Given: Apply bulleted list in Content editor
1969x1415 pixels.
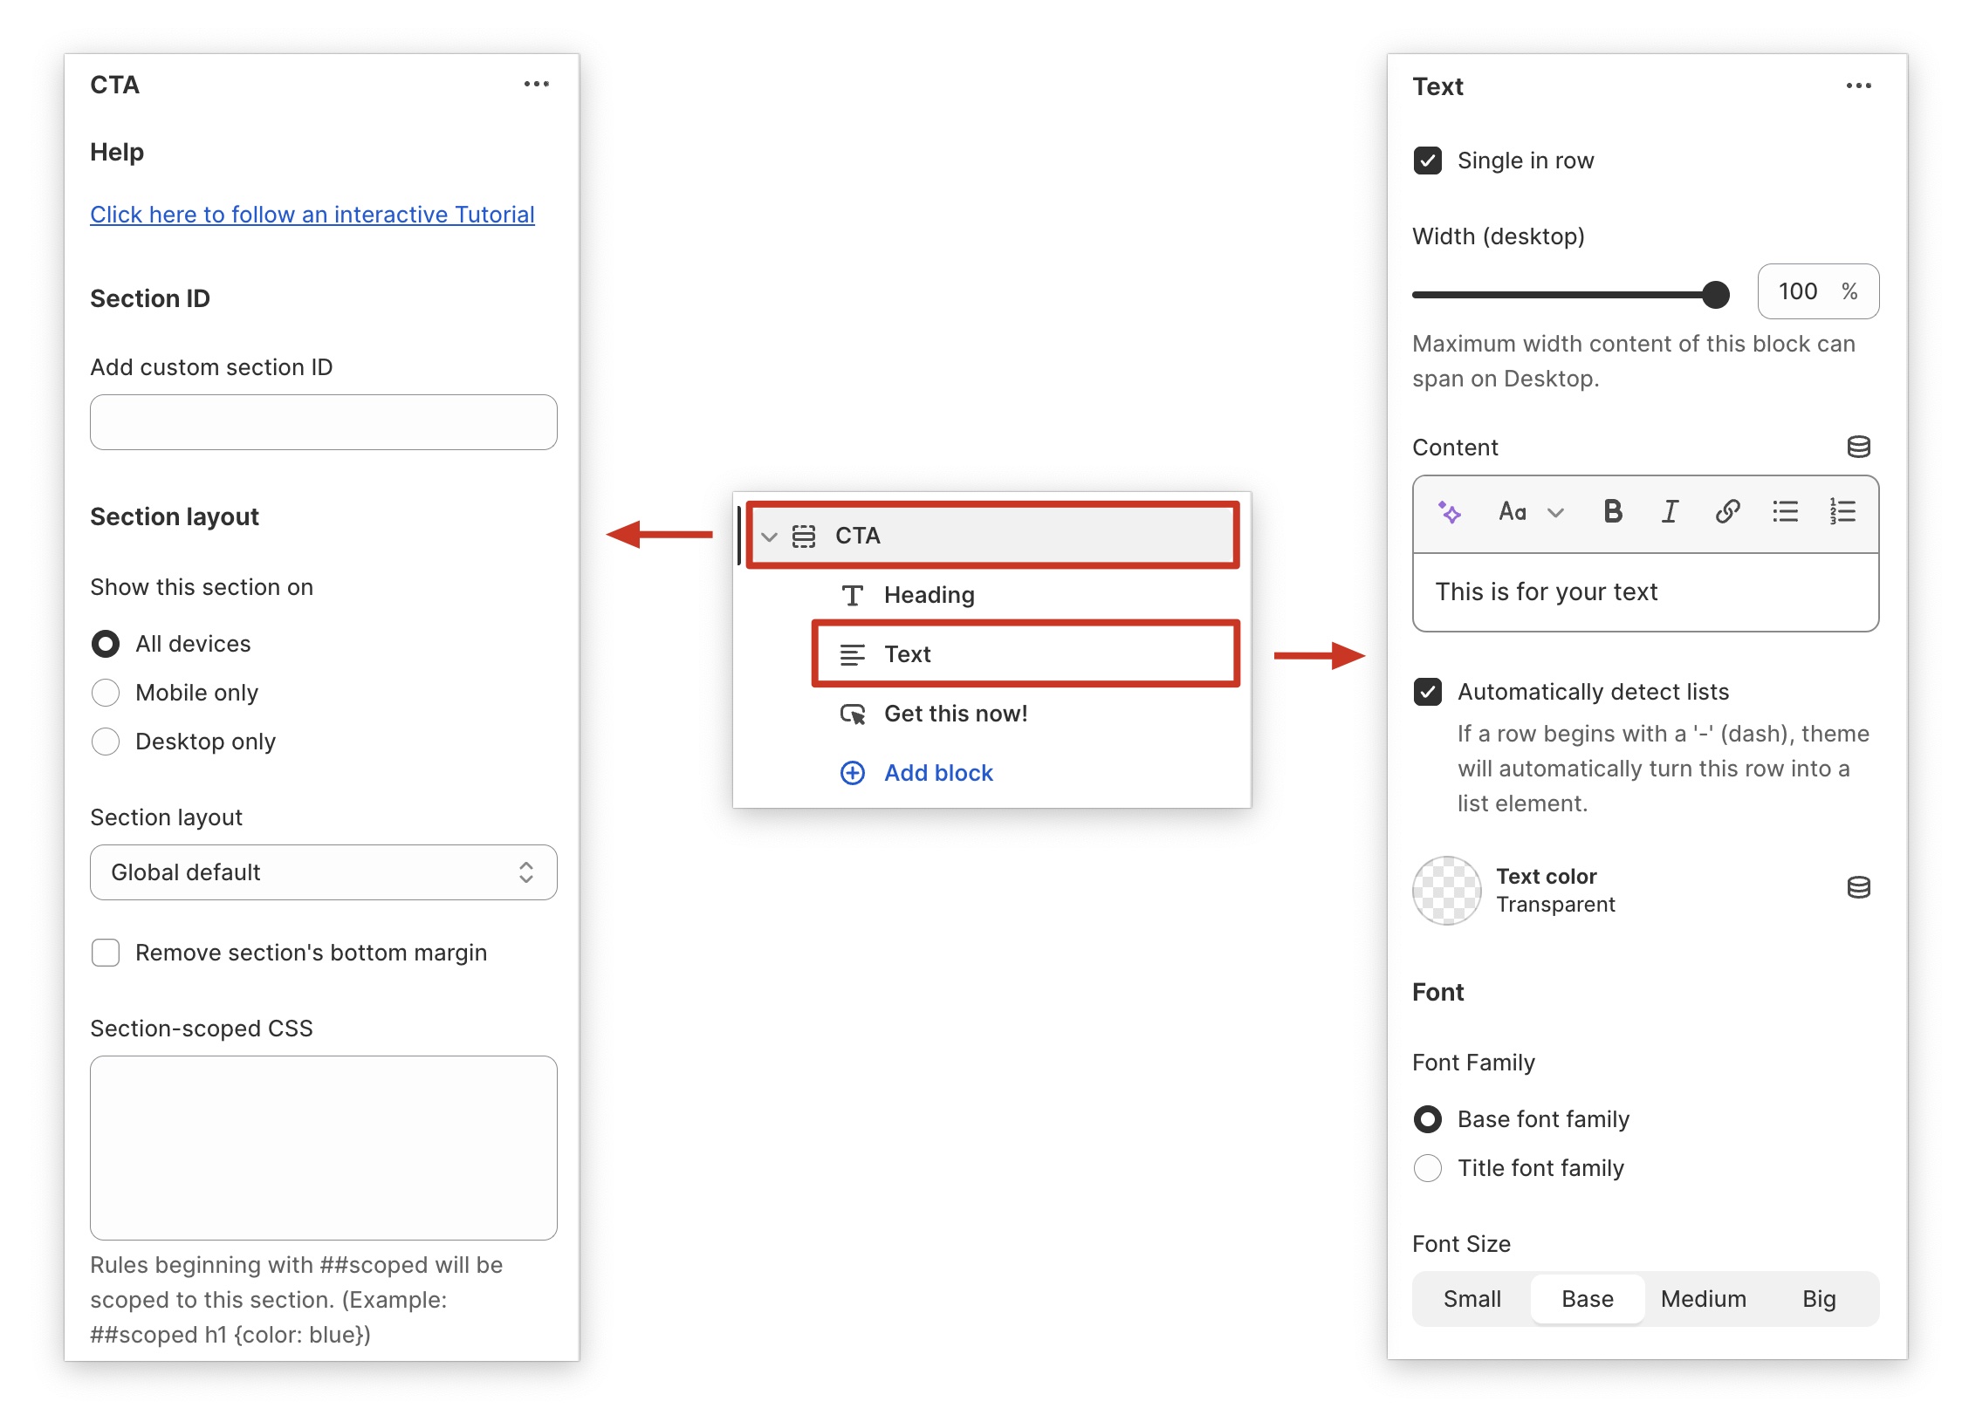Looking at the screenshot, I should pyautogui.click(x=1785, y=512).
